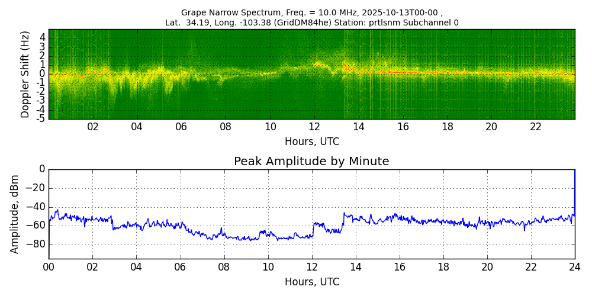Click the "Doppler Shift (Hz)" axis label
The width and height of the screenshot is (592, 296).
tap(25, 74)
